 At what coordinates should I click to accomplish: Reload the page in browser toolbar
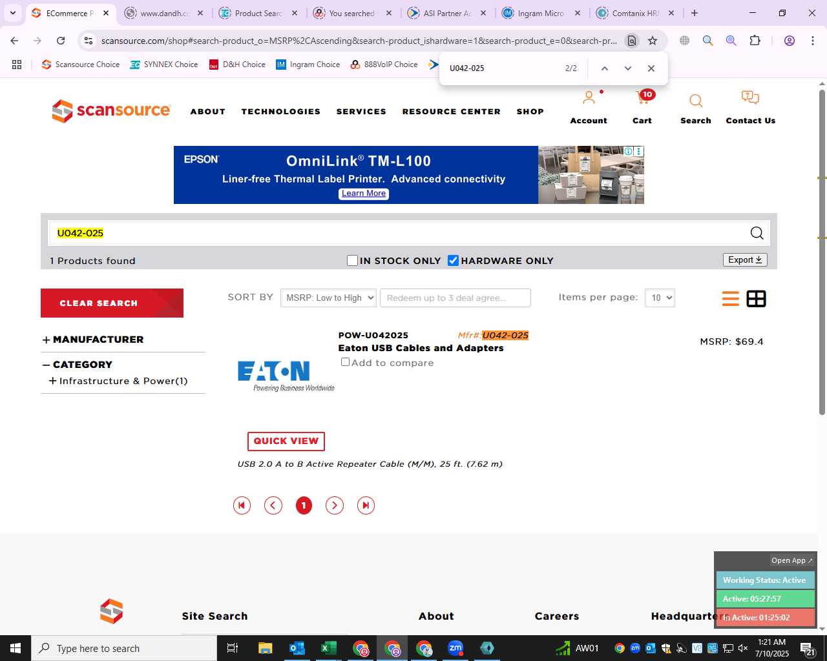[61, 41]
